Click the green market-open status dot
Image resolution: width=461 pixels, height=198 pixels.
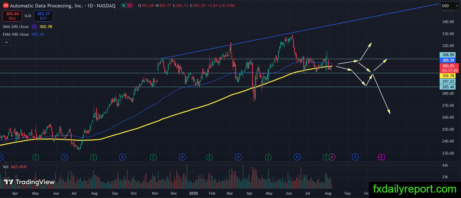pos(124,5)
